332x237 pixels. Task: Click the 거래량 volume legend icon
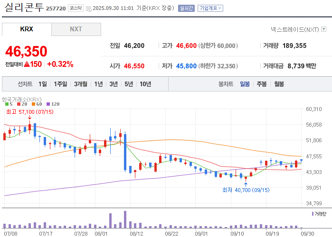click(313, 214)
